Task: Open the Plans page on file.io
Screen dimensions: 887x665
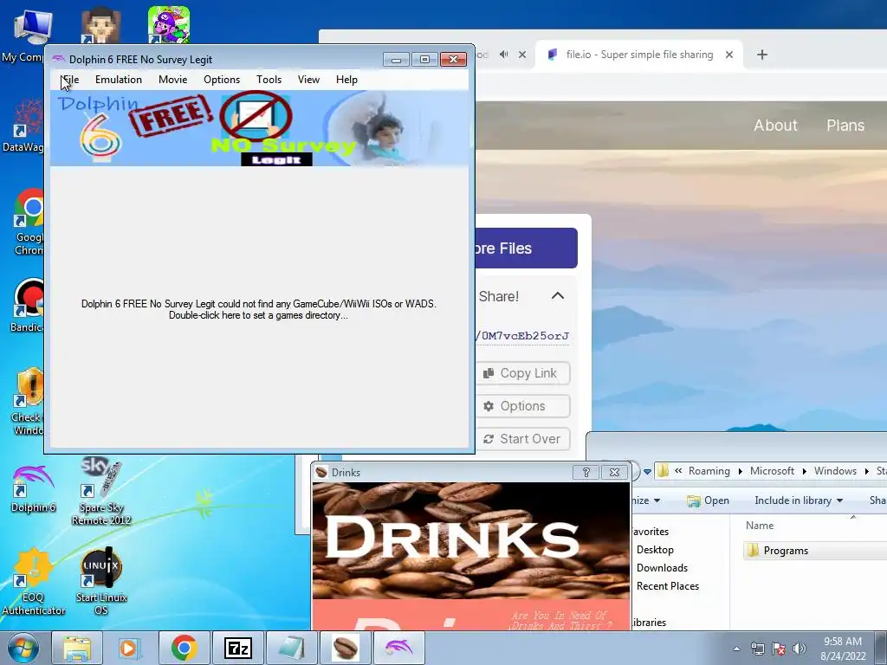Action: point(845,125)
